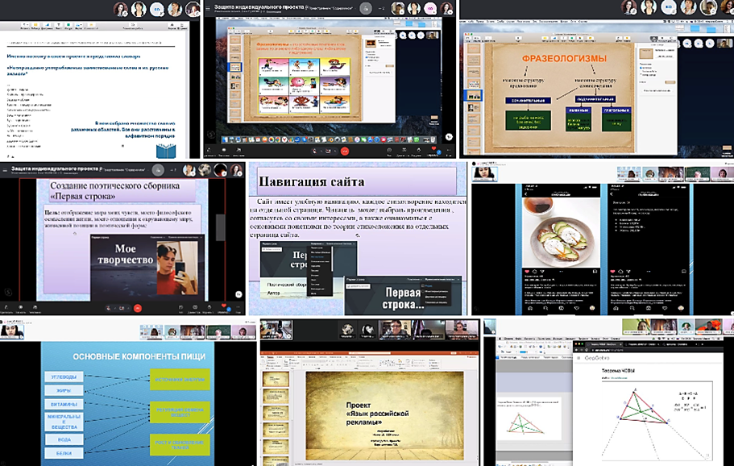Click the red end-call button under the phraseology picture grid
Image resolution: width=734 pixels, height=466 pixels.
(345, 151)
